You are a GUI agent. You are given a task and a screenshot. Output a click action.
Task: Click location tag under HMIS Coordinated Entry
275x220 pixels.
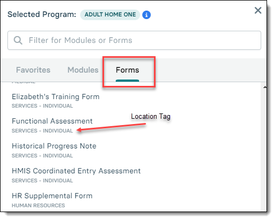click(x=42, y=181)
